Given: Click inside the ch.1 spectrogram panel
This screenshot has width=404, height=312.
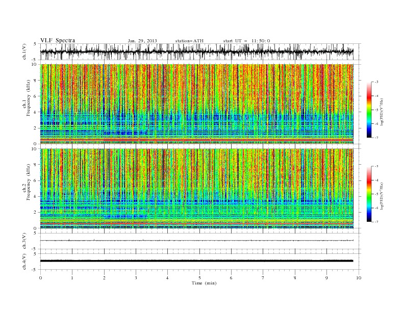Looking at the screenshot, I should pyautogui.click(x=196, y=104).
